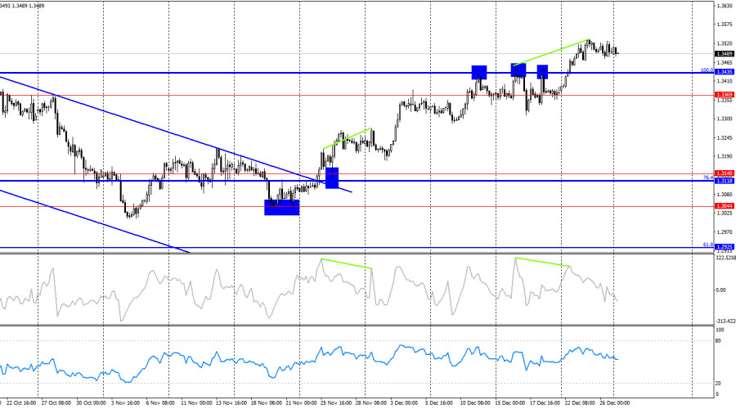Select the green trendline over late November price highs
The width and height of the screenshot is (736, 409).
[x=348, y=138]
